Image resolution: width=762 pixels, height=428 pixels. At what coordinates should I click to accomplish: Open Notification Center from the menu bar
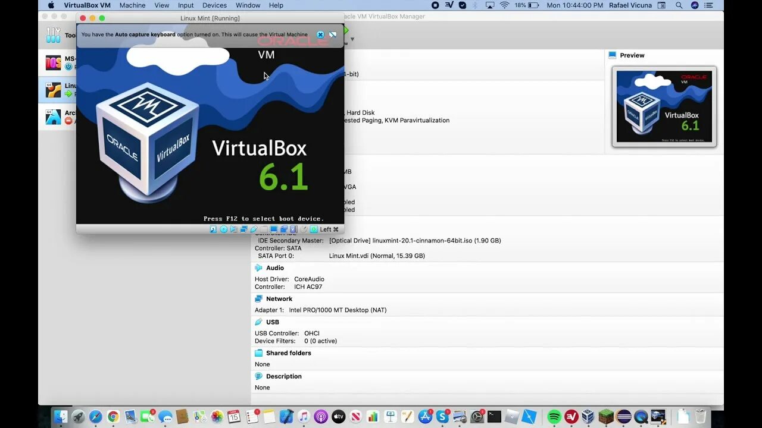709,5
